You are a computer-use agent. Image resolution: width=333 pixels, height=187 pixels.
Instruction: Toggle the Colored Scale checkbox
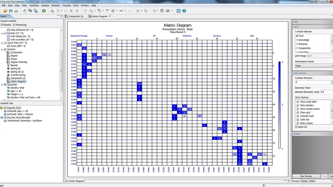[x=298, y=116]
